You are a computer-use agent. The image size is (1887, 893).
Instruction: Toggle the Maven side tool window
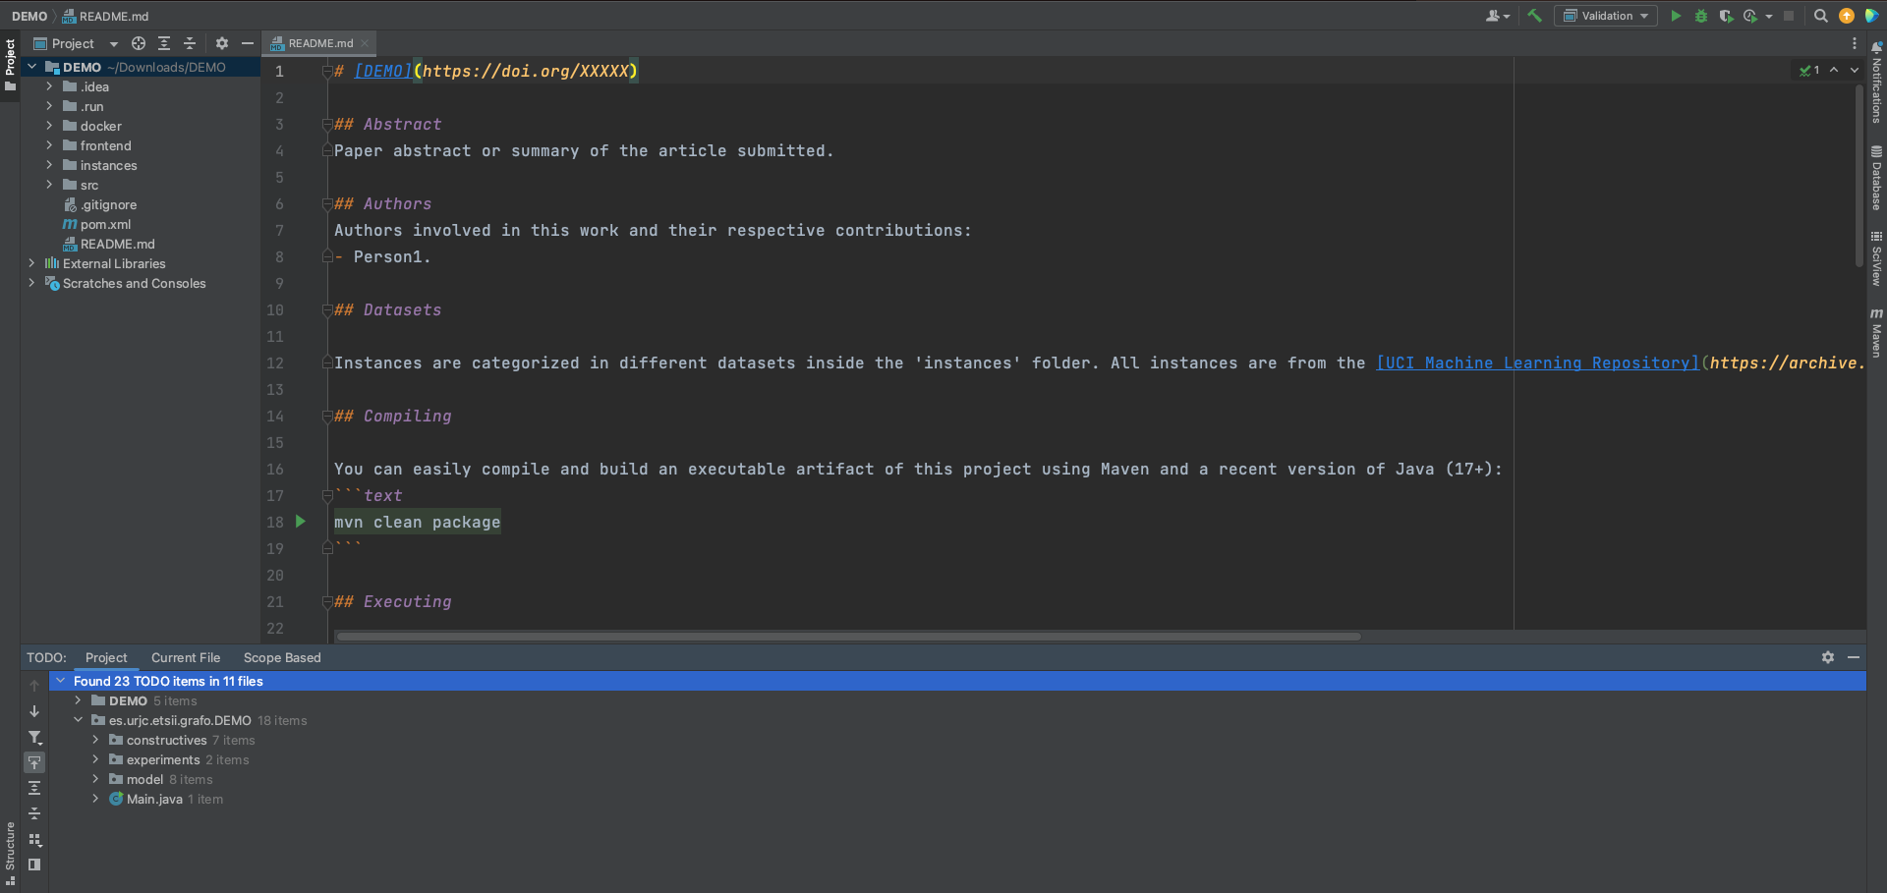click(1877, 333)
